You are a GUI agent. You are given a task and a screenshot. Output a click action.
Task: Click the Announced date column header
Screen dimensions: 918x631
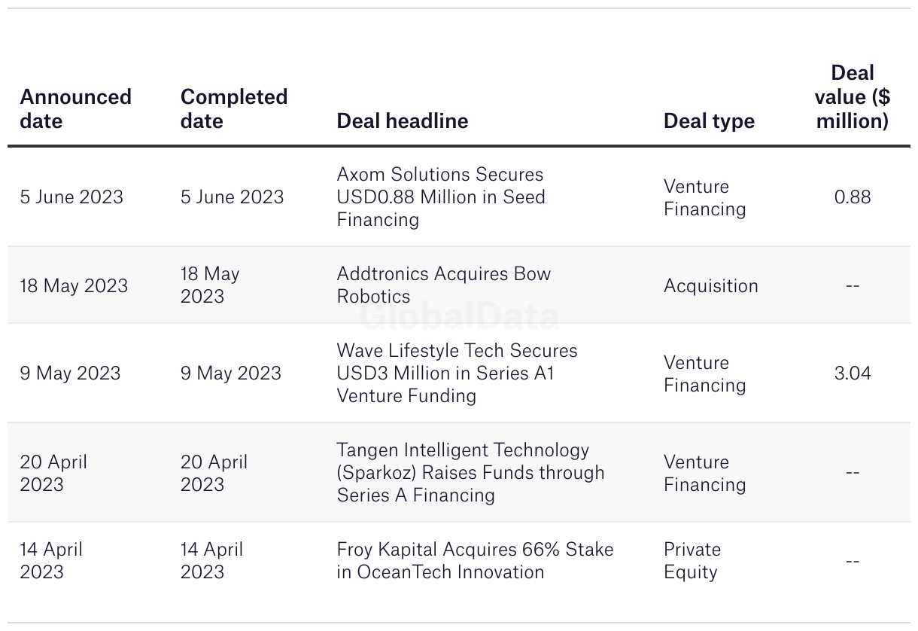click(75, 108)
